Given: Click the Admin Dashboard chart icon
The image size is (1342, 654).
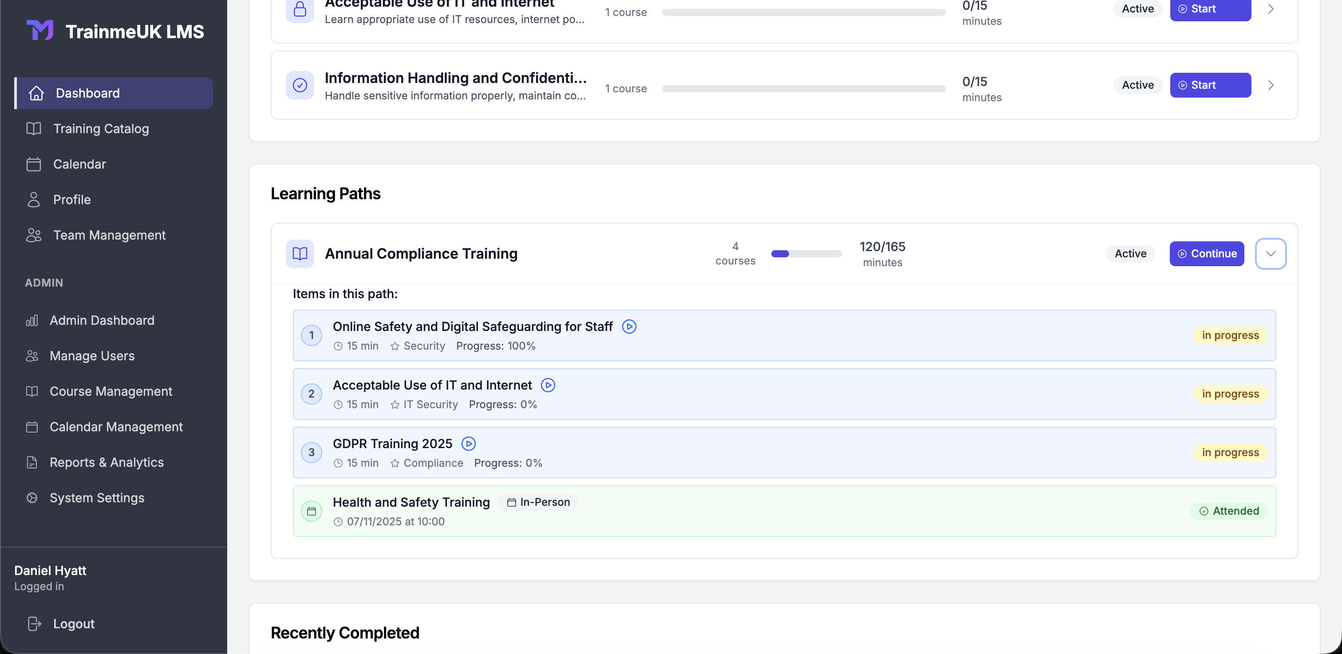Looking at the screenshot, I should click(32, 320).
